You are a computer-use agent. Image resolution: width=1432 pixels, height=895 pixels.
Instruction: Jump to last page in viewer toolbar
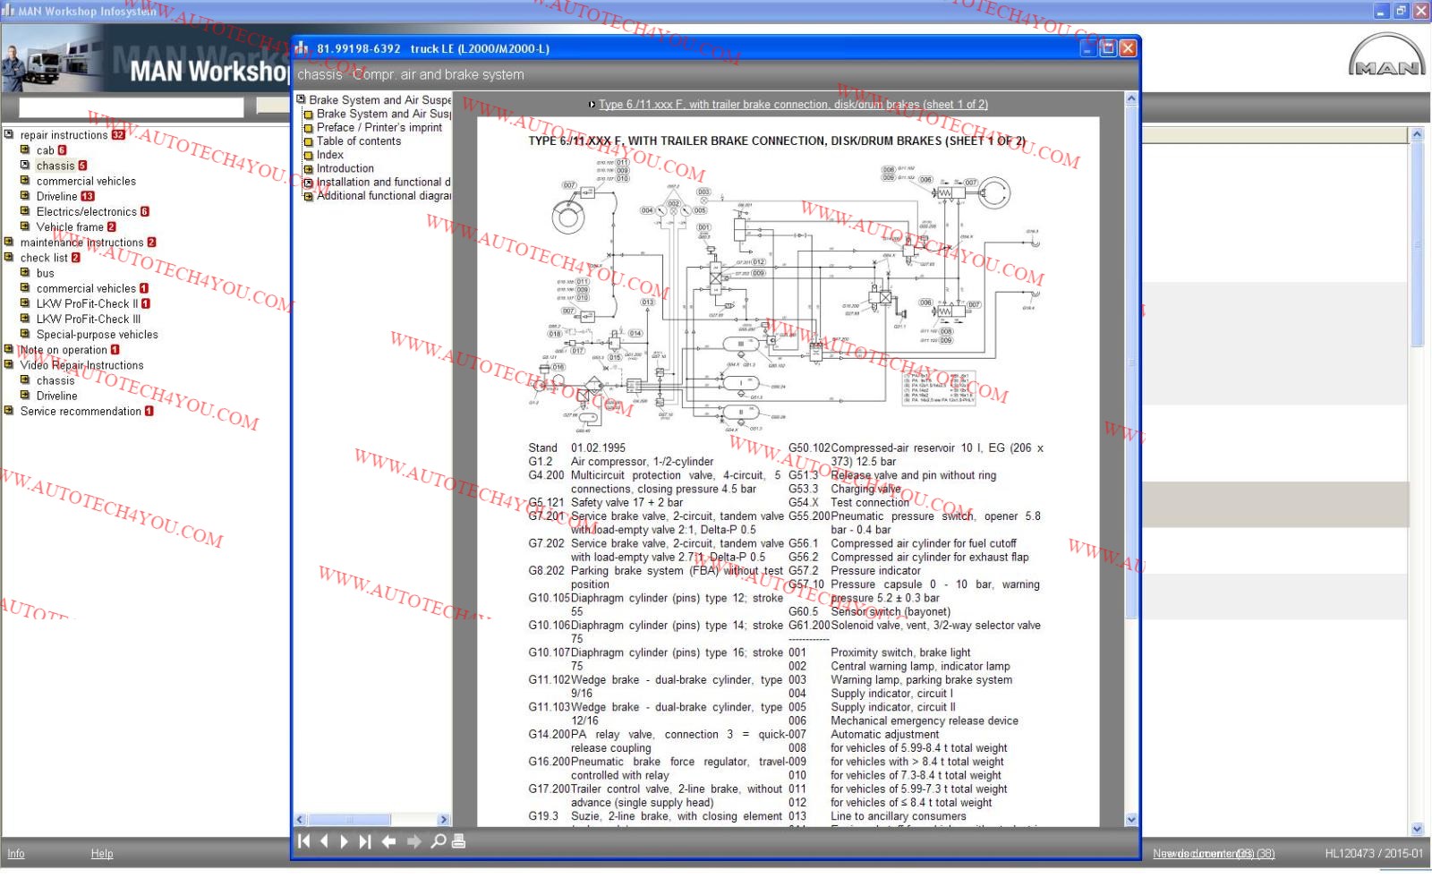pyautogui.click(x=364, y=841)
